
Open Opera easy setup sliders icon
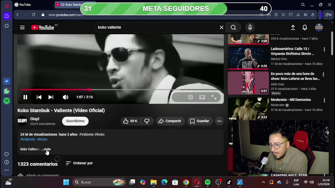click(x=305, y=15)
